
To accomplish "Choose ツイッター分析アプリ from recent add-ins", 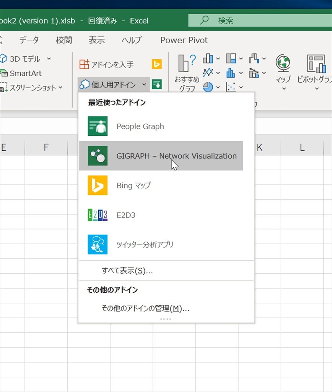I will pos(161,244).
